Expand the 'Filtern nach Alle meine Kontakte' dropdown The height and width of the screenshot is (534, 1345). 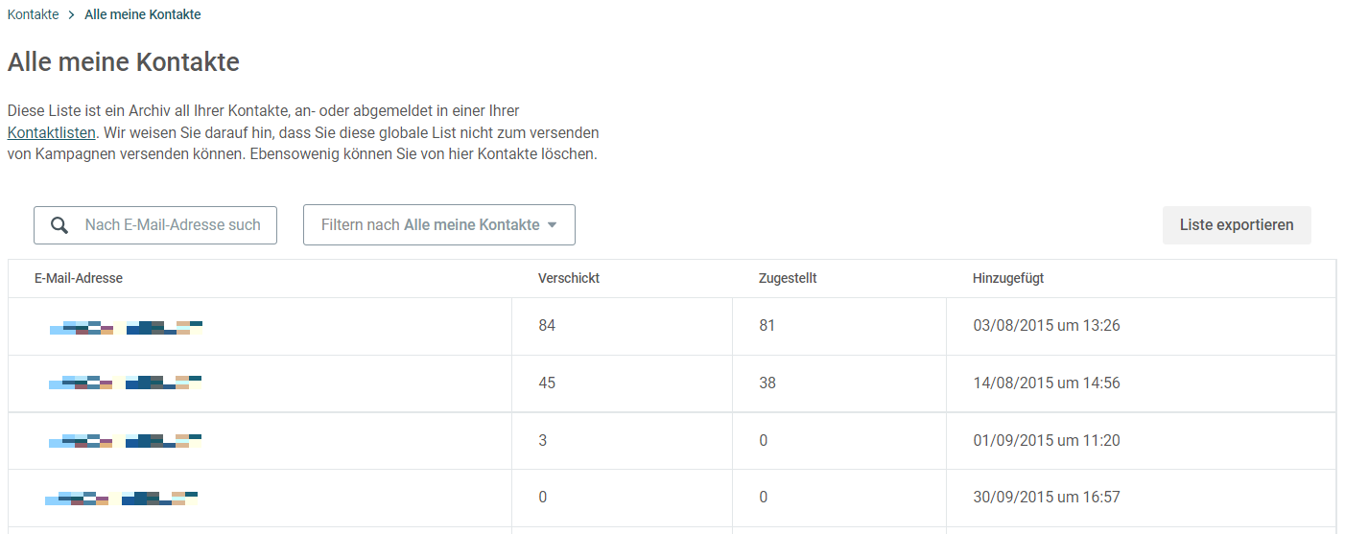click(x=439, y=224)
